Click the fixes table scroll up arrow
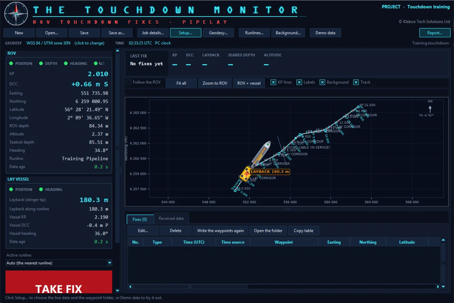Screen dimensions: 454x303 pos(443,240)
